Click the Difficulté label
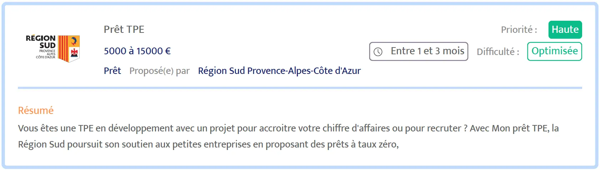Viewport: 600px width, 170px height. [x=497, y=52]
